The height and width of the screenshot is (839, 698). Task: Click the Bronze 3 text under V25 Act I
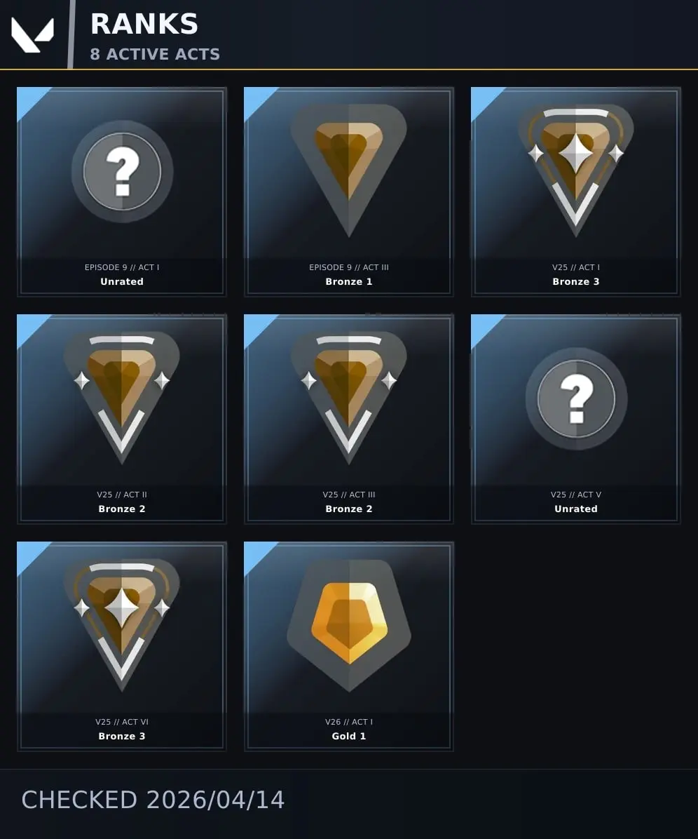(x=576, y=281)
